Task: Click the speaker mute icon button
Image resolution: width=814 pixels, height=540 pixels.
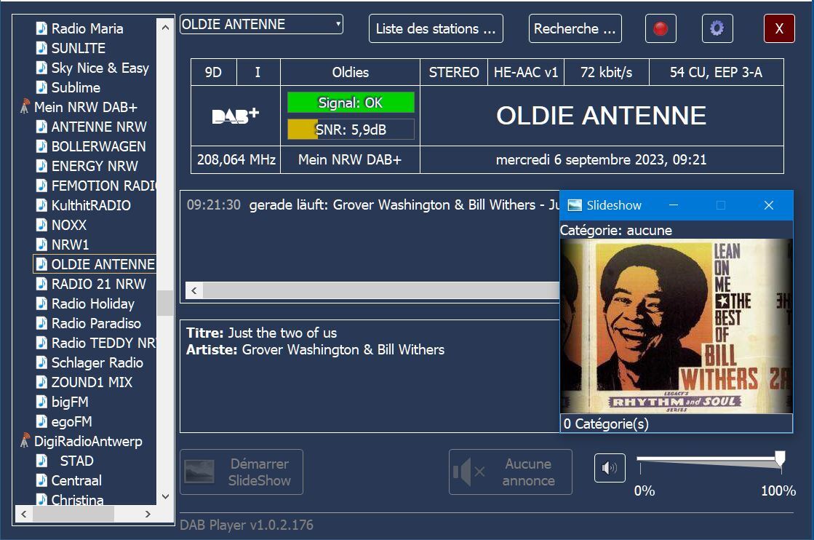Action: [610, 468]
